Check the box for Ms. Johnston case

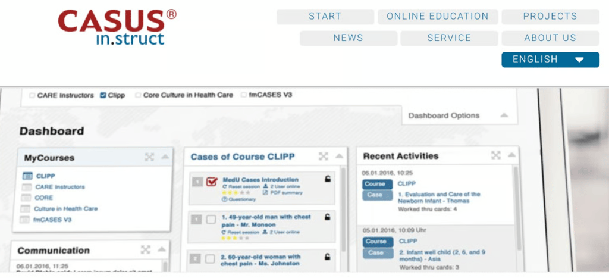210,259
